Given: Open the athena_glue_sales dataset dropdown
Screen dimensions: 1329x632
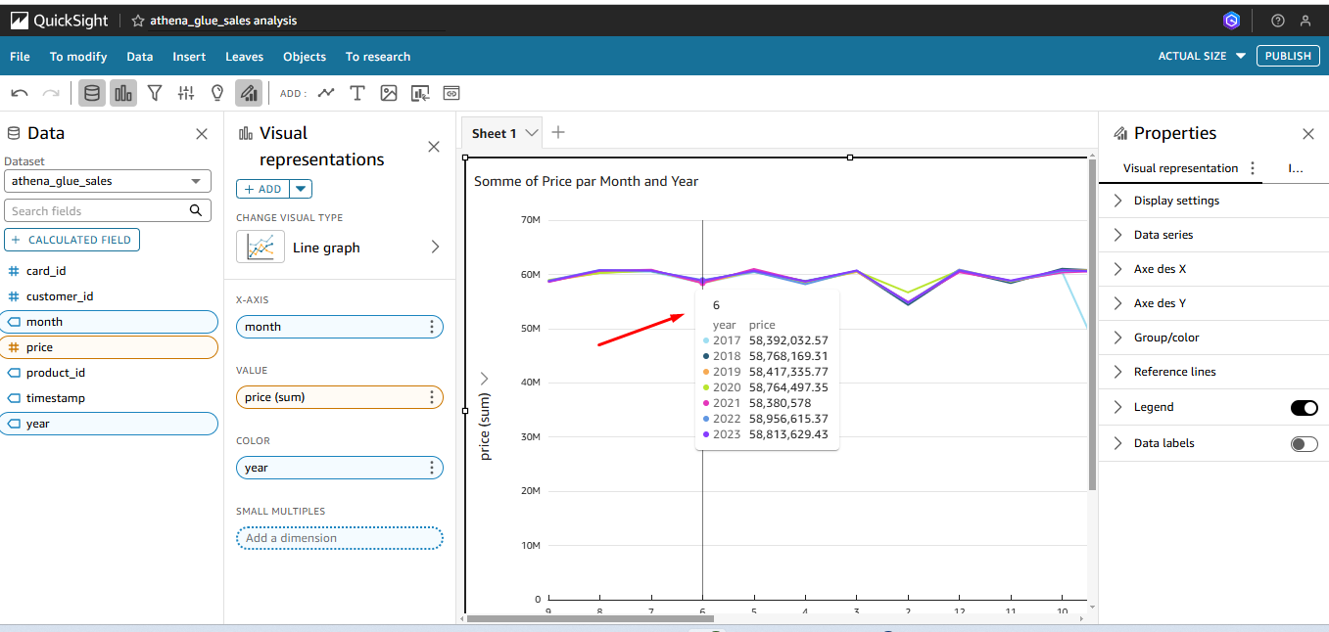Looking at the screenshot, I should point(108,181).
